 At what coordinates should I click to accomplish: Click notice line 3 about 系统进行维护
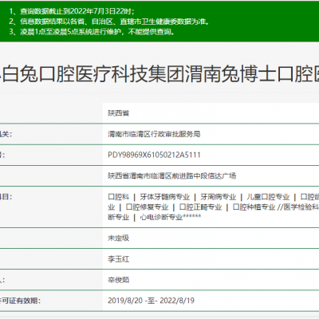92,32
